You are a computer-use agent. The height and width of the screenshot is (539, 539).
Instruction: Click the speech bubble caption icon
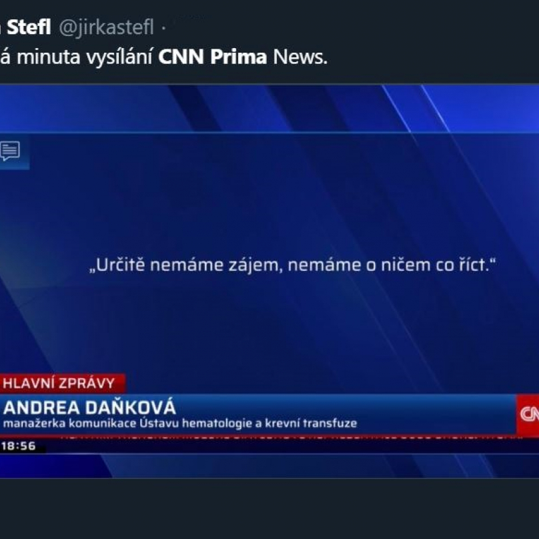[10, 151]
